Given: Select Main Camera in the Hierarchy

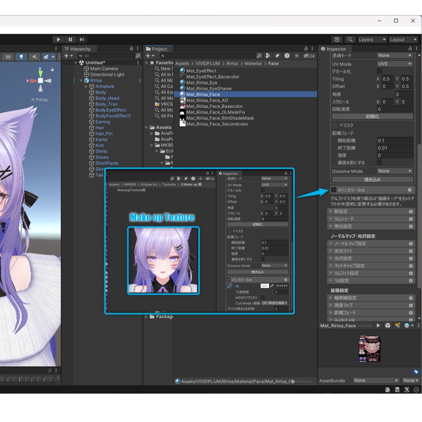Looking at the screenshot, I should pos(104,69).
